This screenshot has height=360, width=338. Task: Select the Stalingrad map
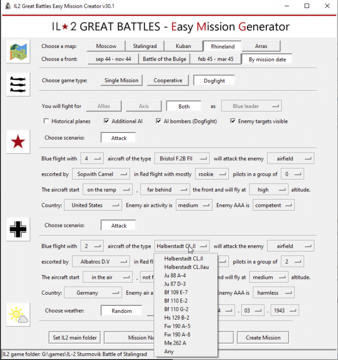(x=145, y=46)
